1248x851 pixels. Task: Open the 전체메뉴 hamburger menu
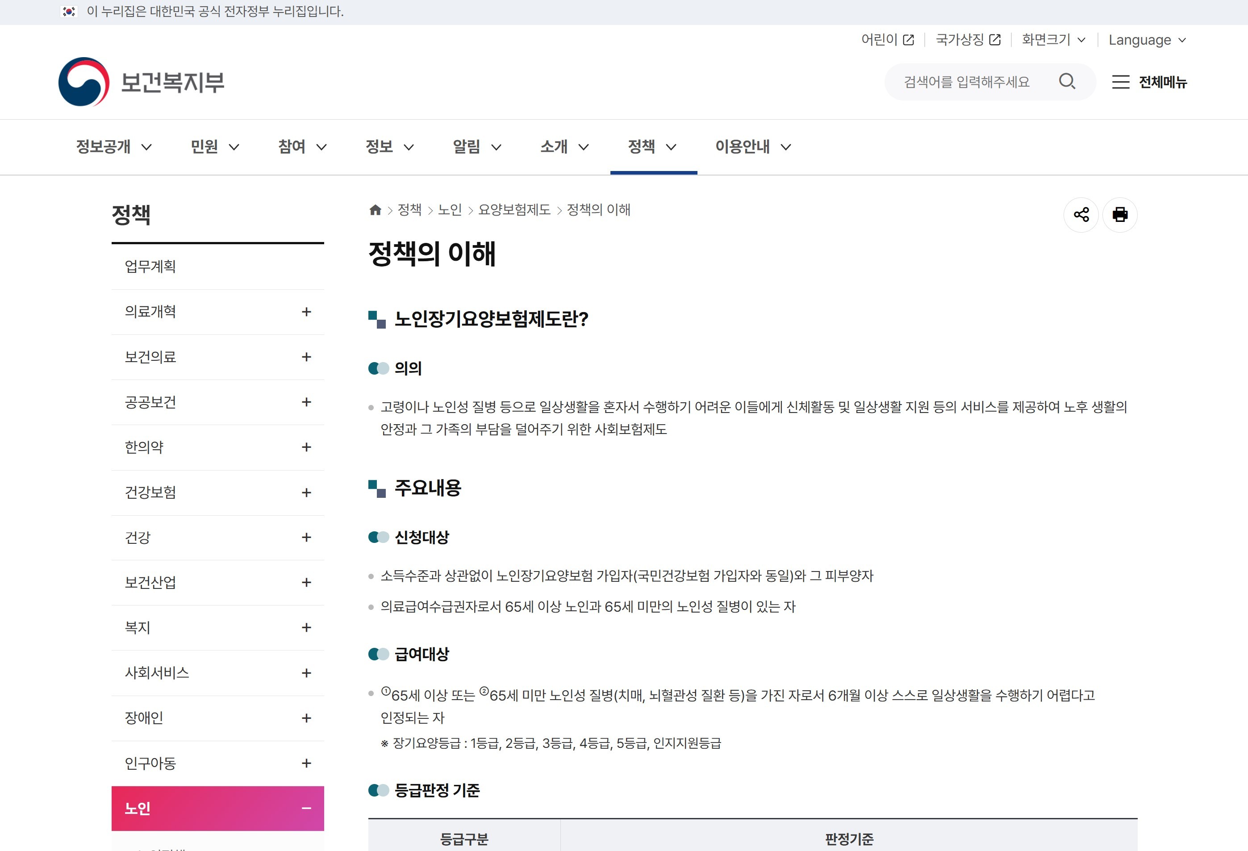(1149, 82)
